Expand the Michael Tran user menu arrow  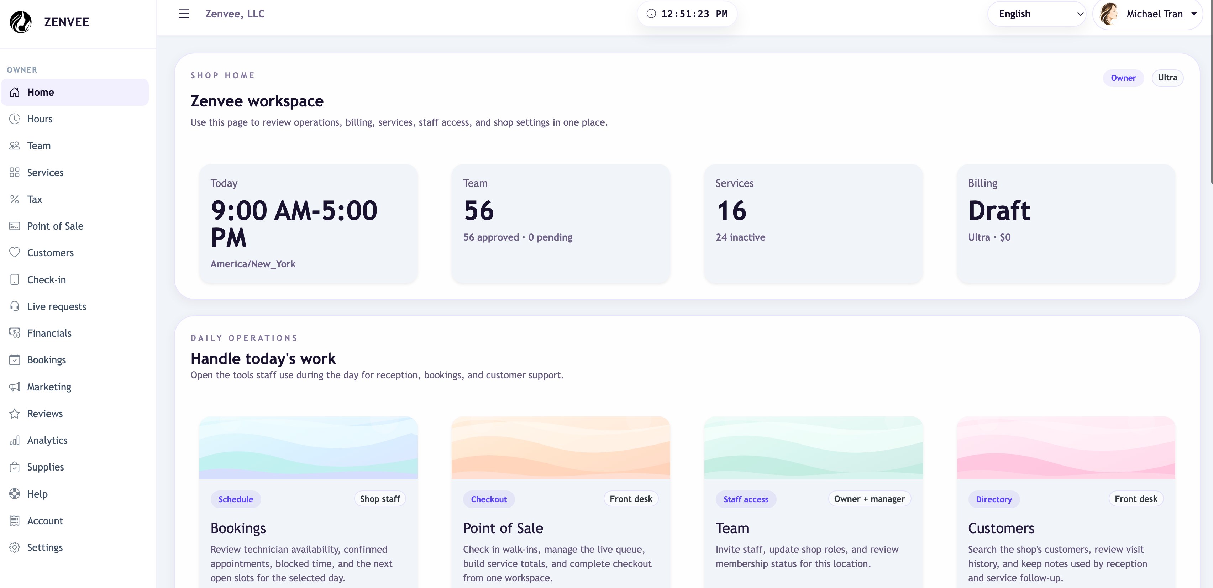tap(1194, 14)
